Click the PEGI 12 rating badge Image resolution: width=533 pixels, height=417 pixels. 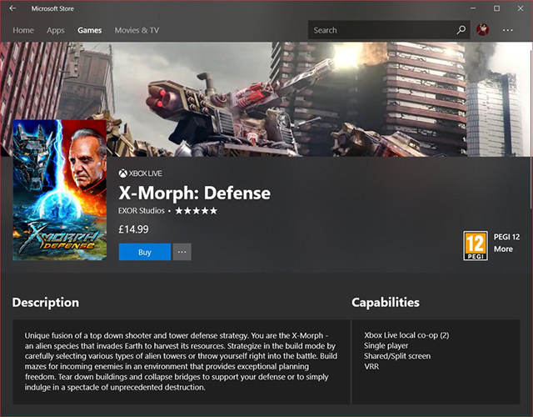(476, 245)
